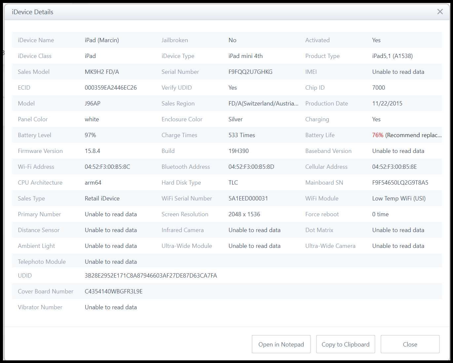Select WiFi Serial Number 5A1EED000031
This screenshot has width=453, height=363.
tap(248, 198)
